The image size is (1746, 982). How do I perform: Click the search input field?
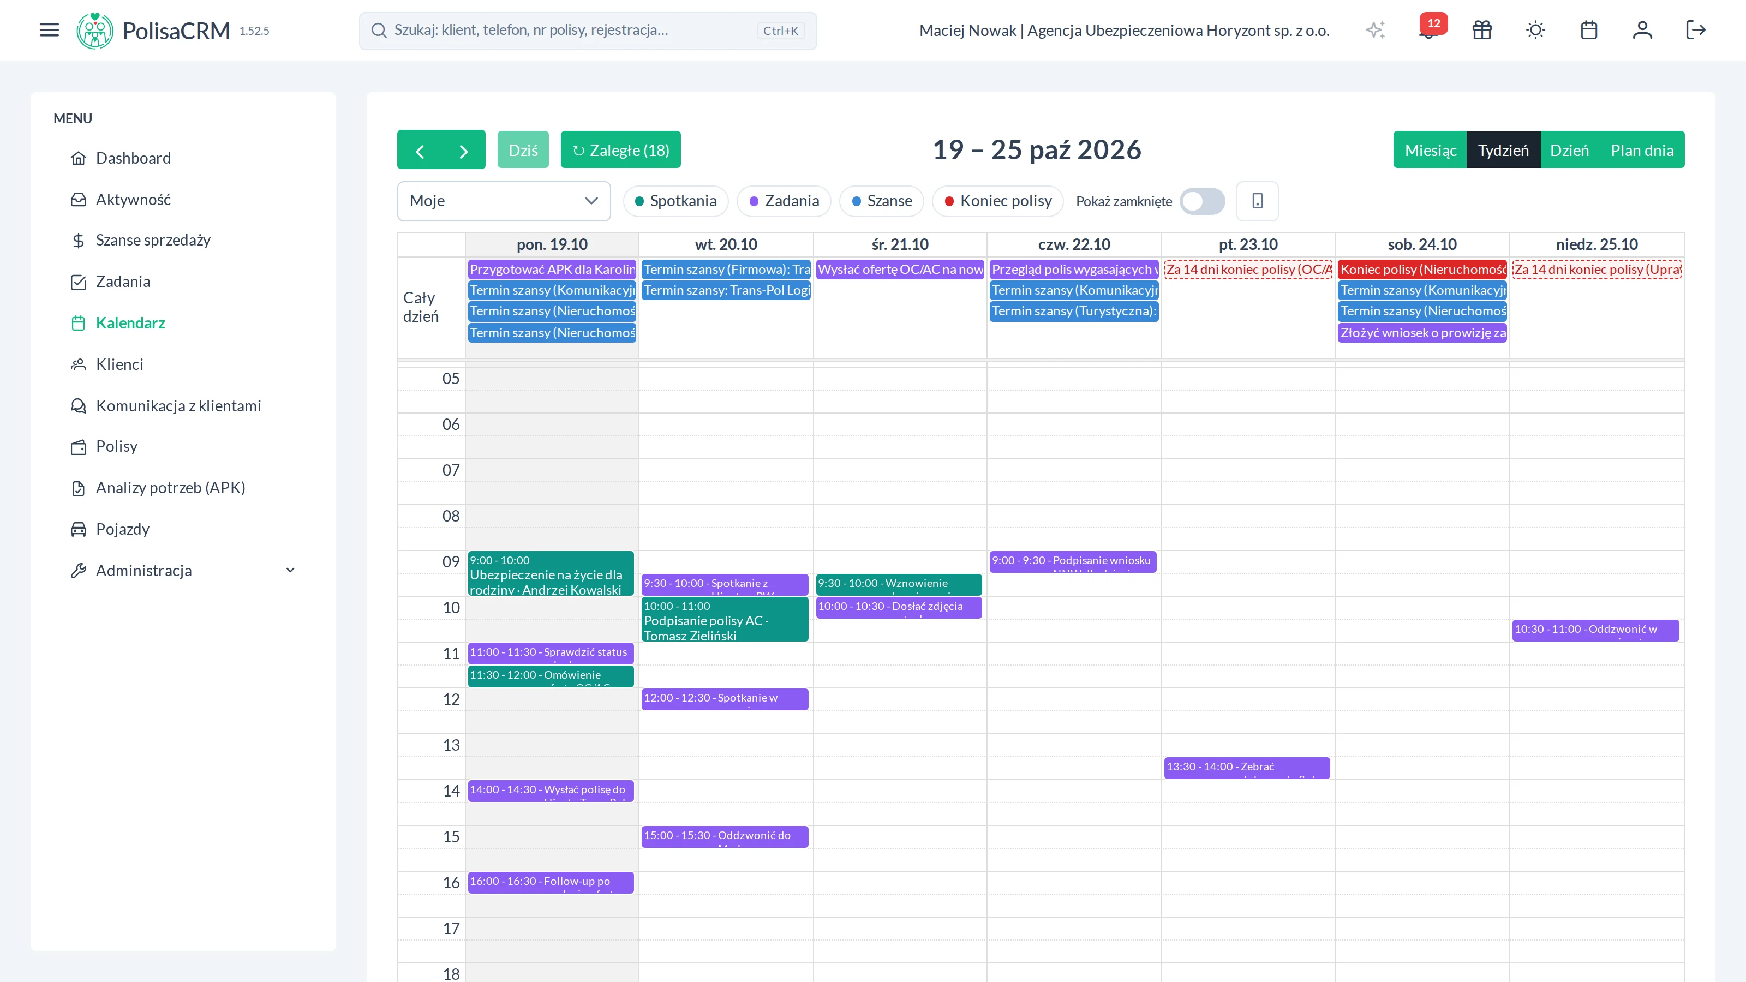point(588,31)
